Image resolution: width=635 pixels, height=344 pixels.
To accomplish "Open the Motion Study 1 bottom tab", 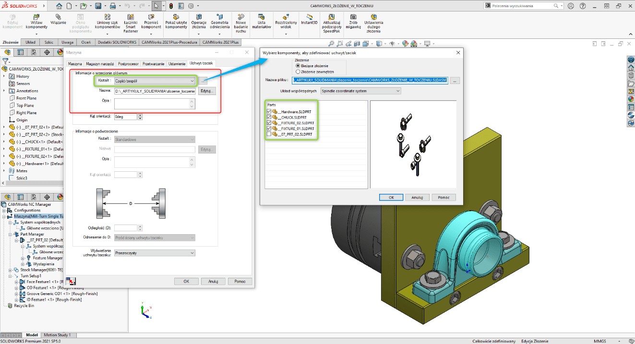I will click(57, 335).
